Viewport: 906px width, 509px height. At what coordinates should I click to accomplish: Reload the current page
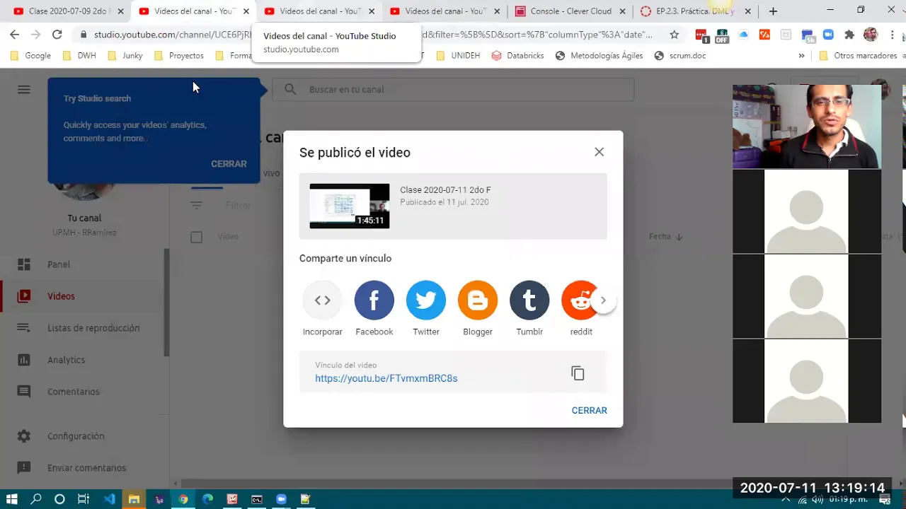pyautogui.click(x=57, y=35)
